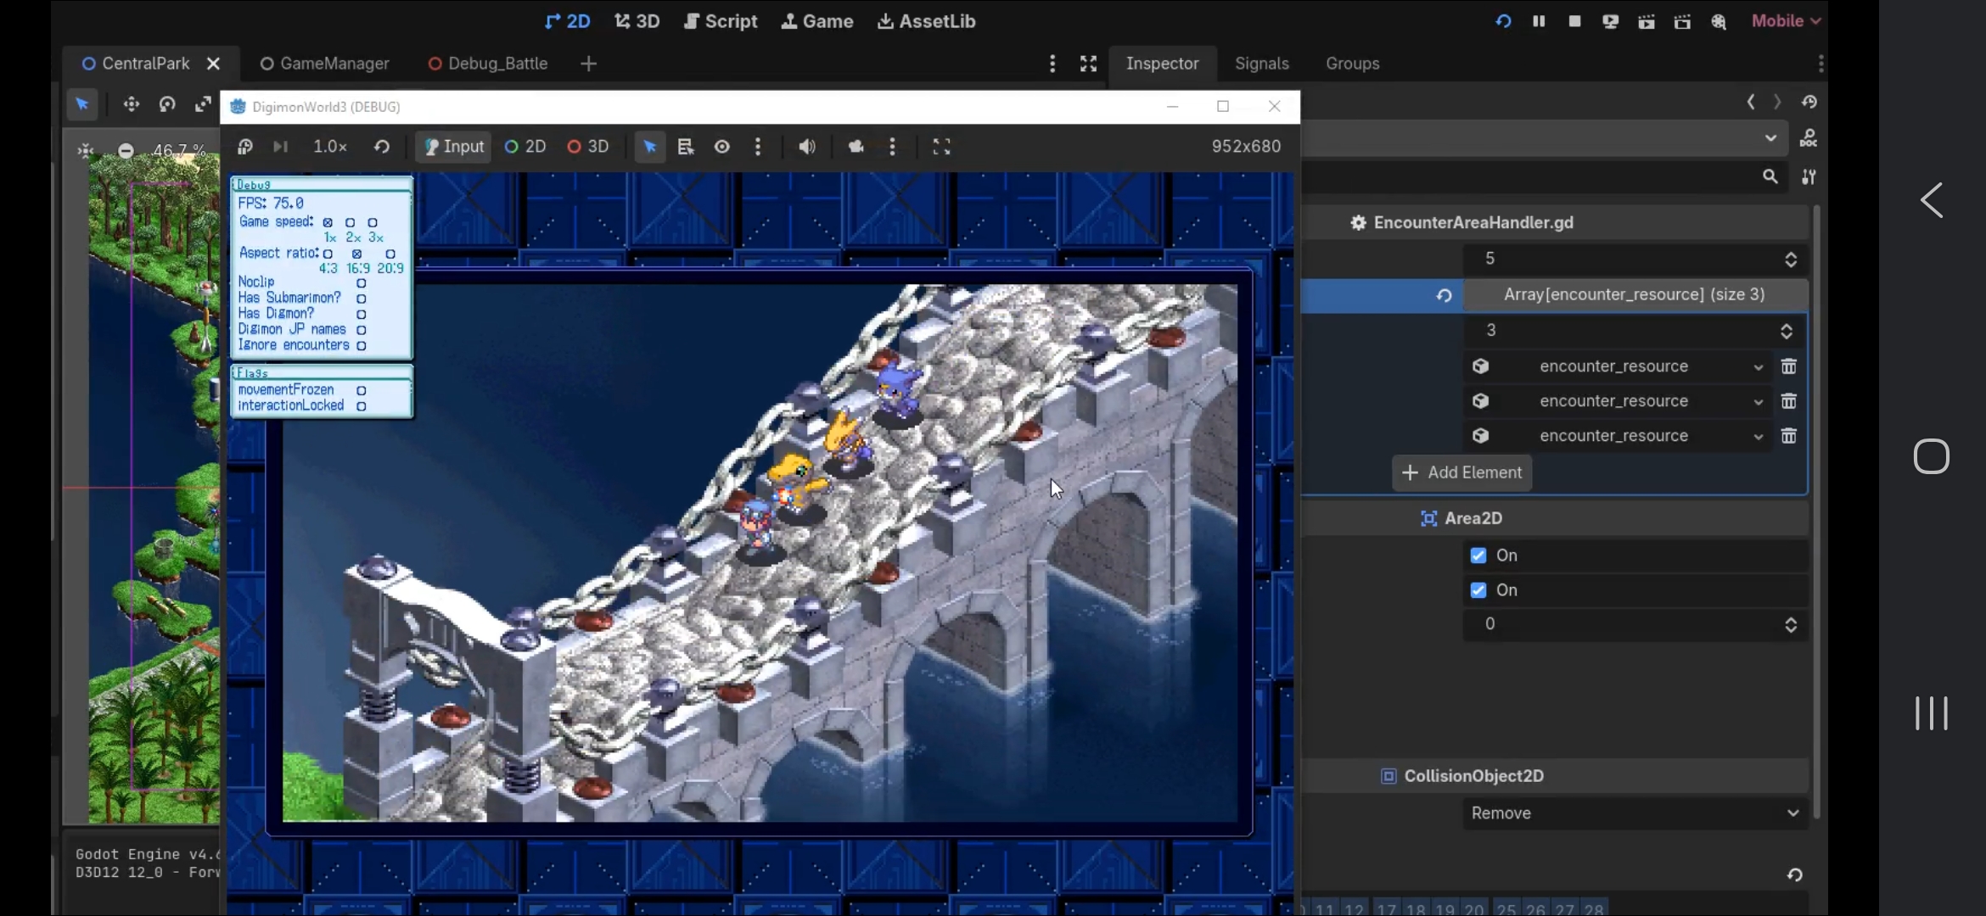Choose the Scale mode tool

coord(203,104)
